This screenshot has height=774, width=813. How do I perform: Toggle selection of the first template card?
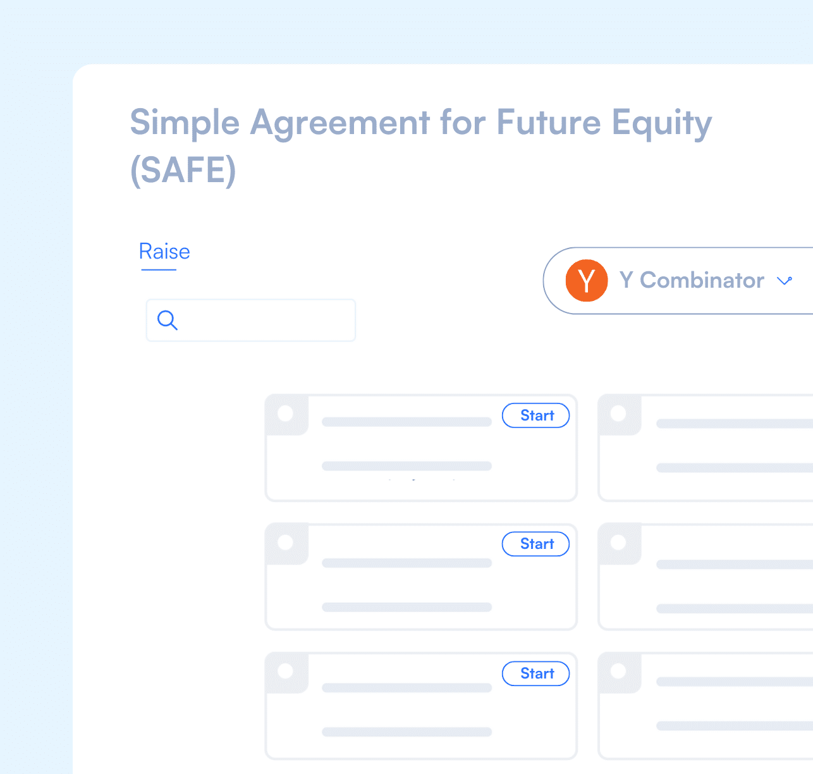(x=420, y=448)
